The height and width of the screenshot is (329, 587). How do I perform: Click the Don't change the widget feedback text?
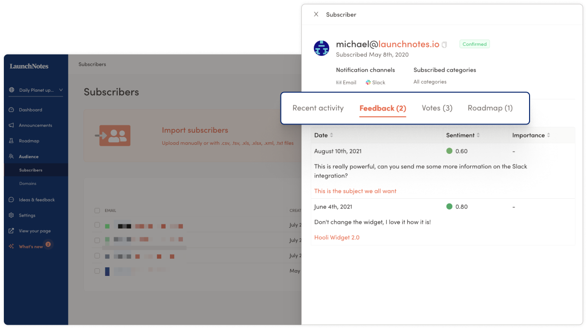373,222
